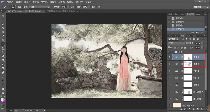
Task: Show the 组 1 group visibility
Action: point(170,52)
